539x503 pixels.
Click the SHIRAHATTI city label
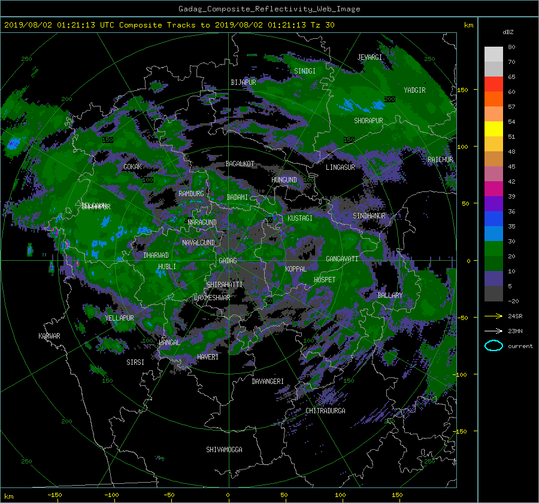pos(225,284)
